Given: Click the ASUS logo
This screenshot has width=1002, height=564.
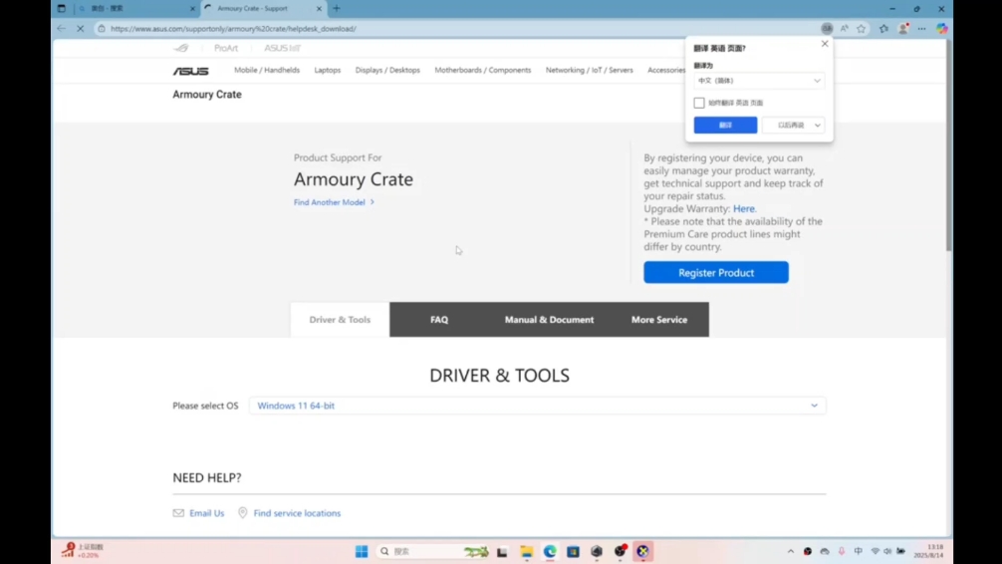Looking at the screenshot, I should [x=190, y=71].
